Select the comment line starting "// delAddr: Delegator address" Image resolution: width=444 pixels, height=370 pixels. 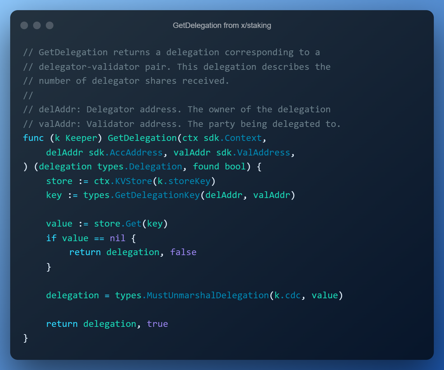pyautogui.click(x=177, y=109)
